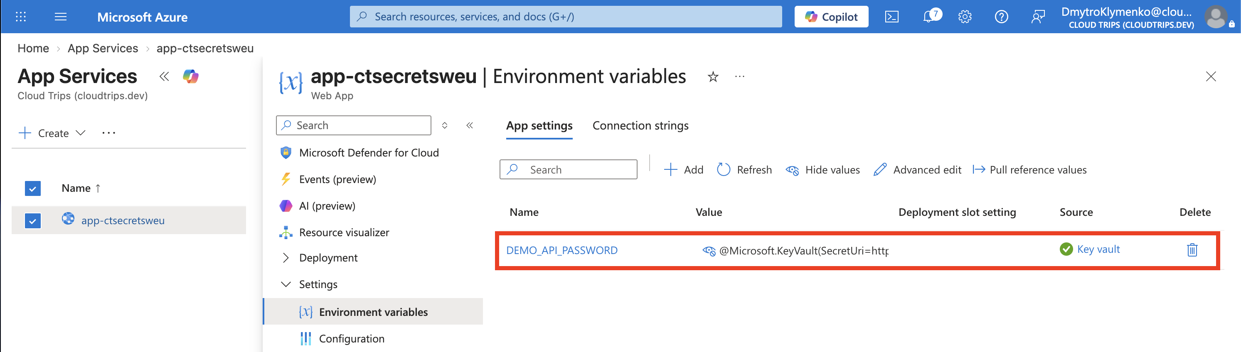Click the green Key vault status checkmark

pos(1066,249)
